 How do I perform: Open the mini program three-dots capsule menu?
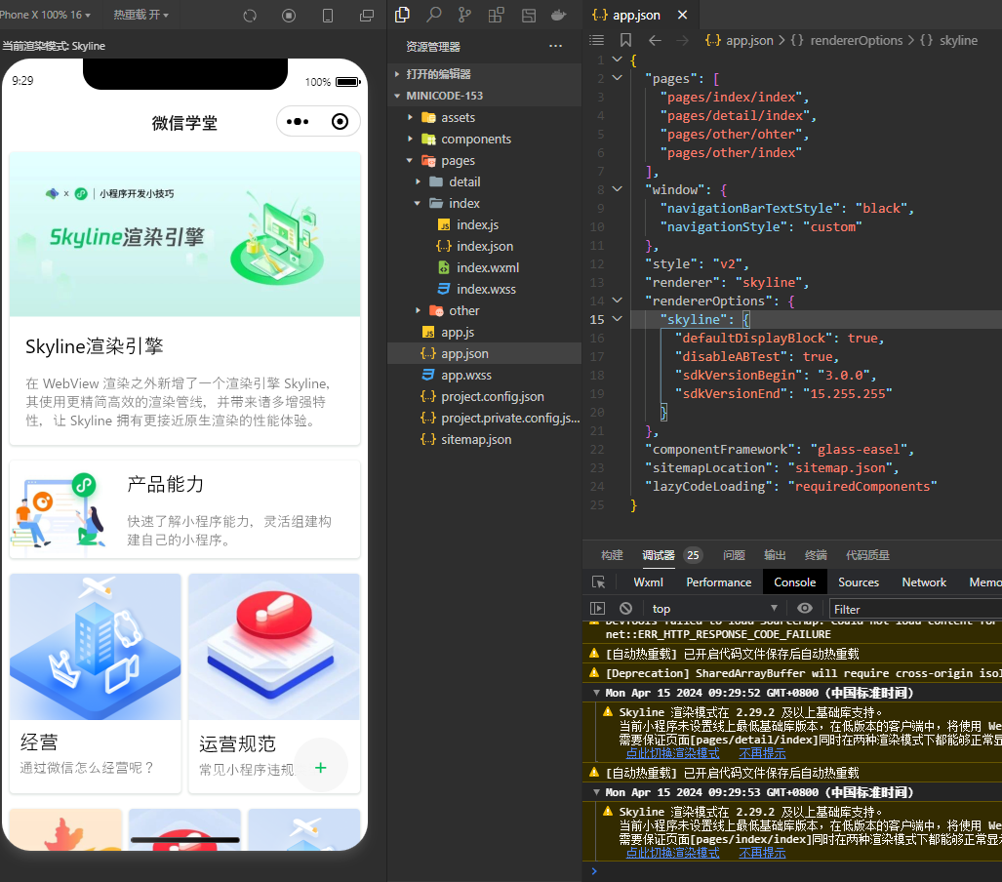[x=298, y=121]
